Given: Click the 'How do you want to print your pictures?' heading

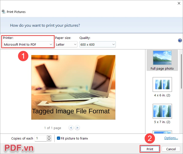Looking at the screenshot, I should [45, 25].
